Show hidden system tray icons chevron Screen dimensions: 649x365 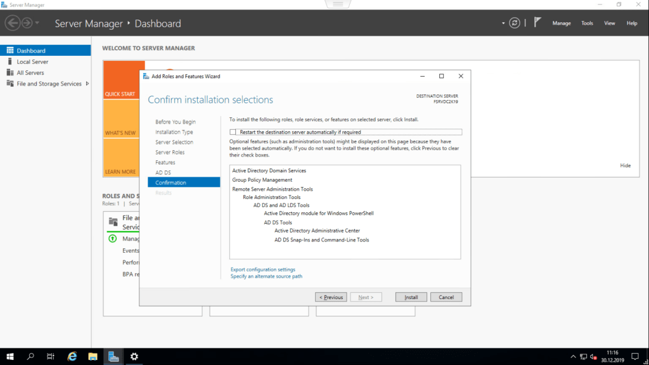(x=574, y=357)
